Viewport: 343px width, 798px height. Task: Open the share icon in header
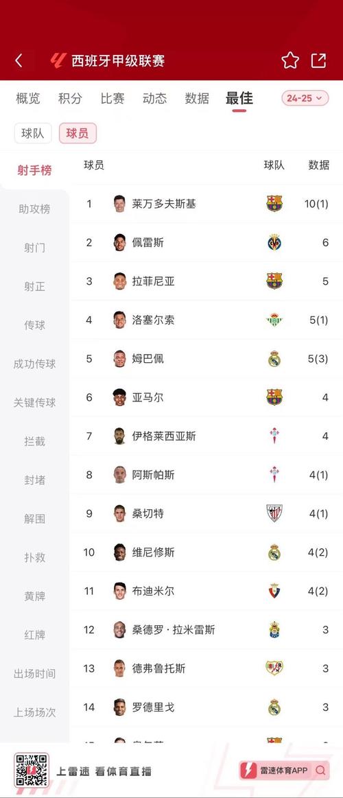coord(318,60)
